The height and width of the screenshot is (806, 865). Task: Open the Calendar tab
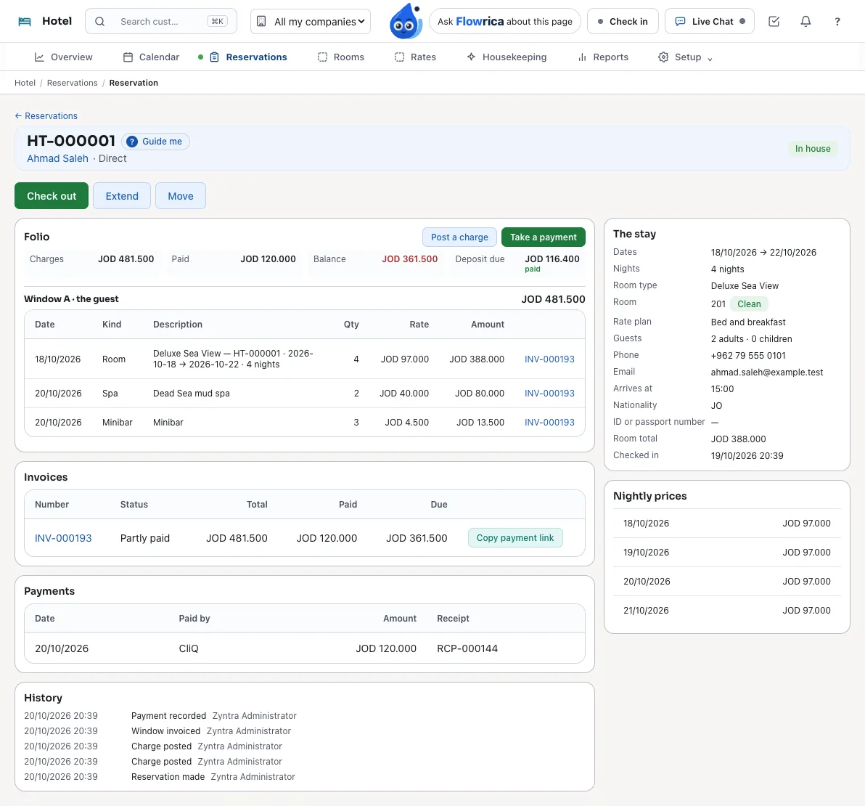[151, 57]
